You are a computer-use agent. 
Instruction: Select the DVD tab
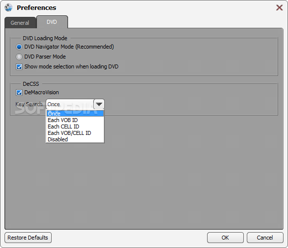(x=52, y=22)
